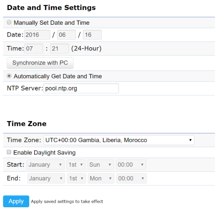Select Manually Set Date and Time option

click(x=9, y=23)
